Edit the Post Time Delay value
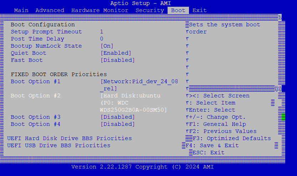 click(102, 39)
